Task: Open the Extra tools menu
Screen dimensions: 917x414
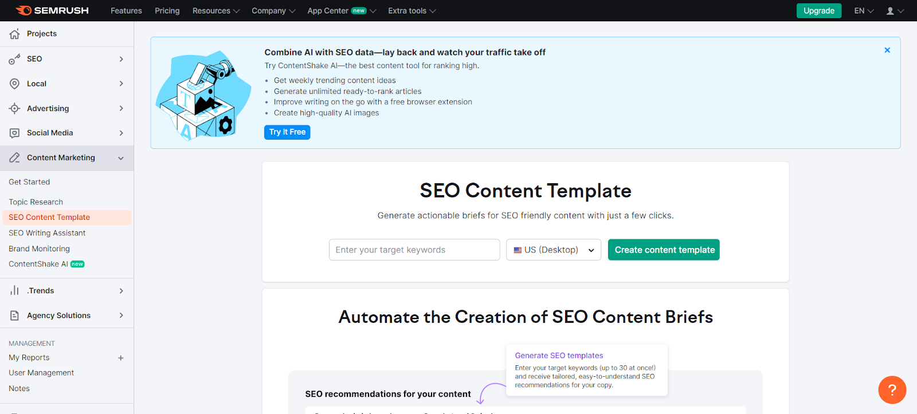Action: click(412, 11)
